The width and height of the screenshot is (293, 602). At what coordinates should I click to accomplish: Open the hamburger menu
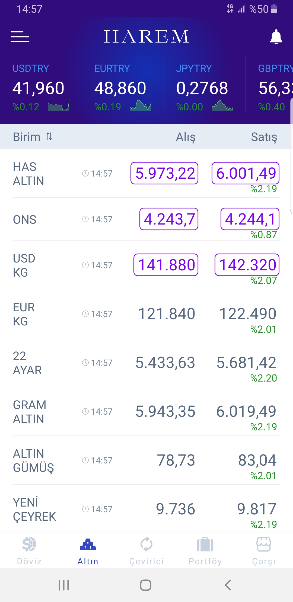(x=20, y=37)
